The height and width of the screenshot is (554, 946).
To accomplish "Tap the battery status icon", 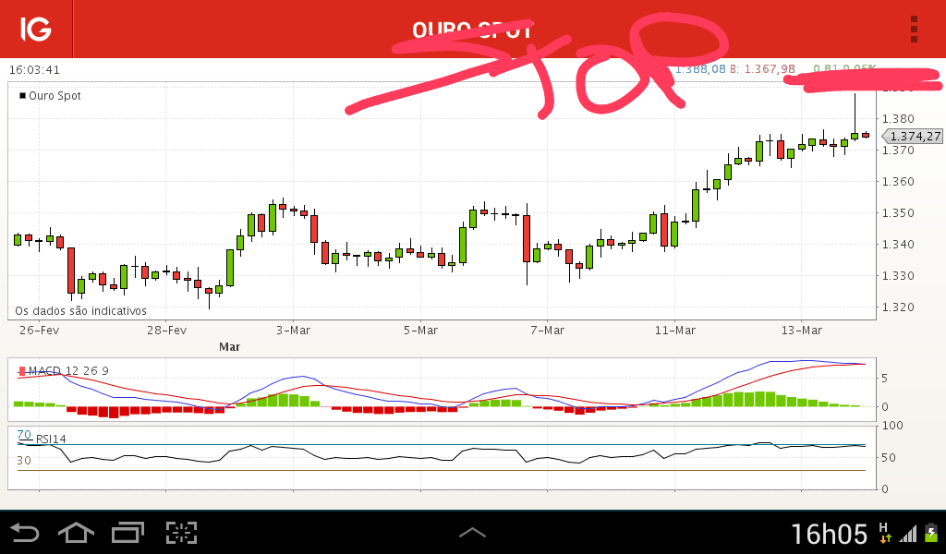I will (932, 533).
